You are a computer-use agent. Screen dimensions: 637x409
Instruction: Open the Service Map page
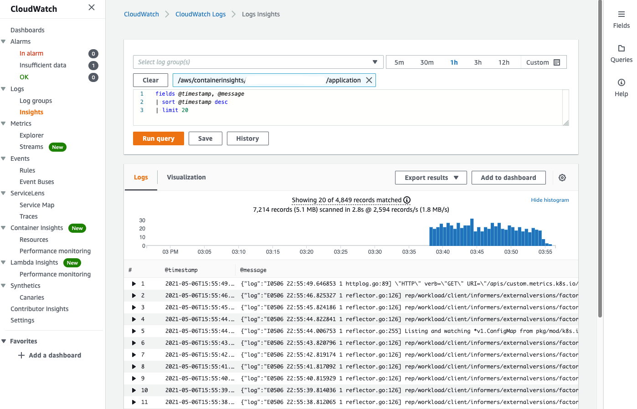[37, 205]
